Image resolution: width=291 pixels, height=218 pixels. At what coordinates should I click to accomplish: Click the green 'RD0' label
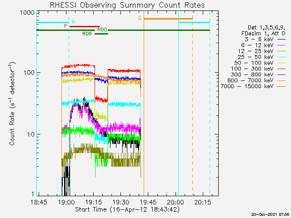pos(102,30)
